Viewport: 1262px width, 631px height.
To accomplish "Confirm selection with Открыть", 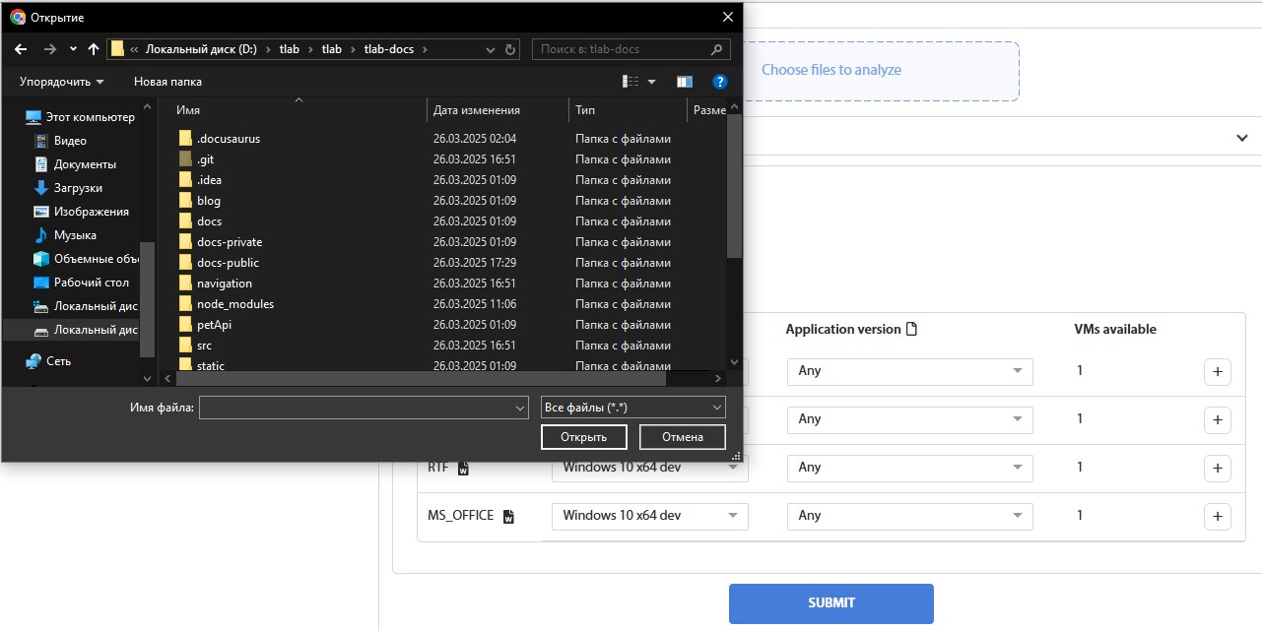I will (x=583, y=436).
